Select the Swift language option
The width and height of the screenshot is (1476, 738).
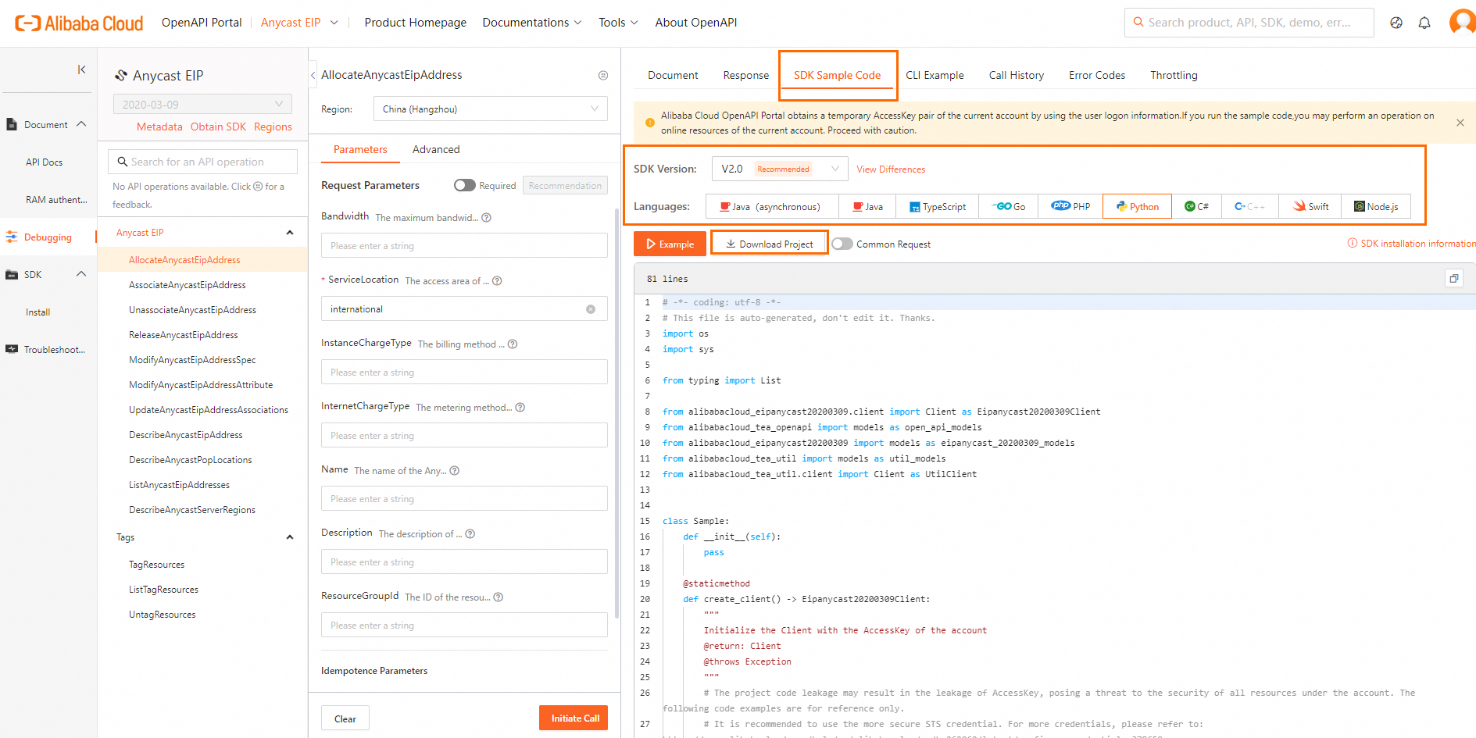1310,207
